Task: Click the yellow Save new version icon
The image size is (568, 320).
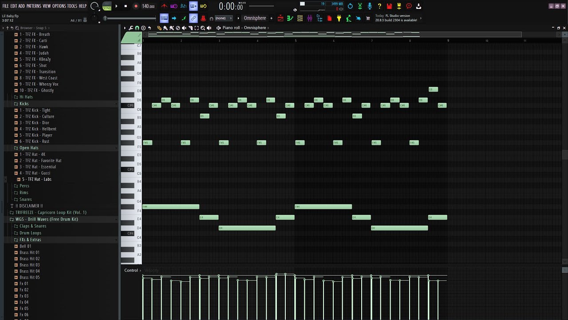Action: tap(399, 6)
